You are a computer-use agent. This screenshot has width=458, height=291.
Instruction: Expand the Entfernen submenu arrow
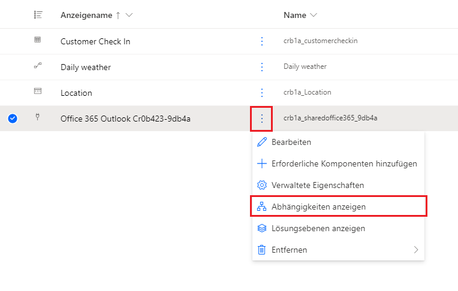click(x=416, y=250)
